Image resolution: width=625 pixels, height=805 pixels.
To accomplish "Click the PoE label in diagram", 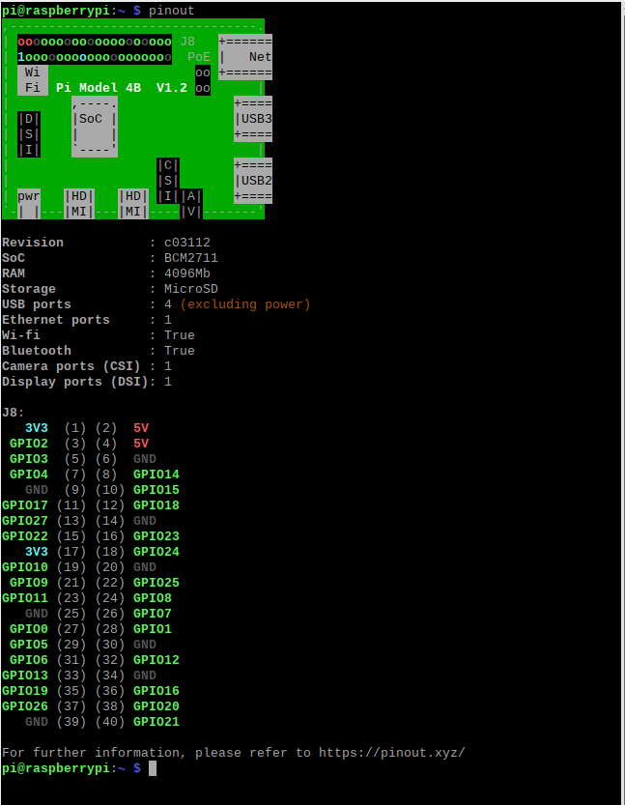I will (199, 57).
